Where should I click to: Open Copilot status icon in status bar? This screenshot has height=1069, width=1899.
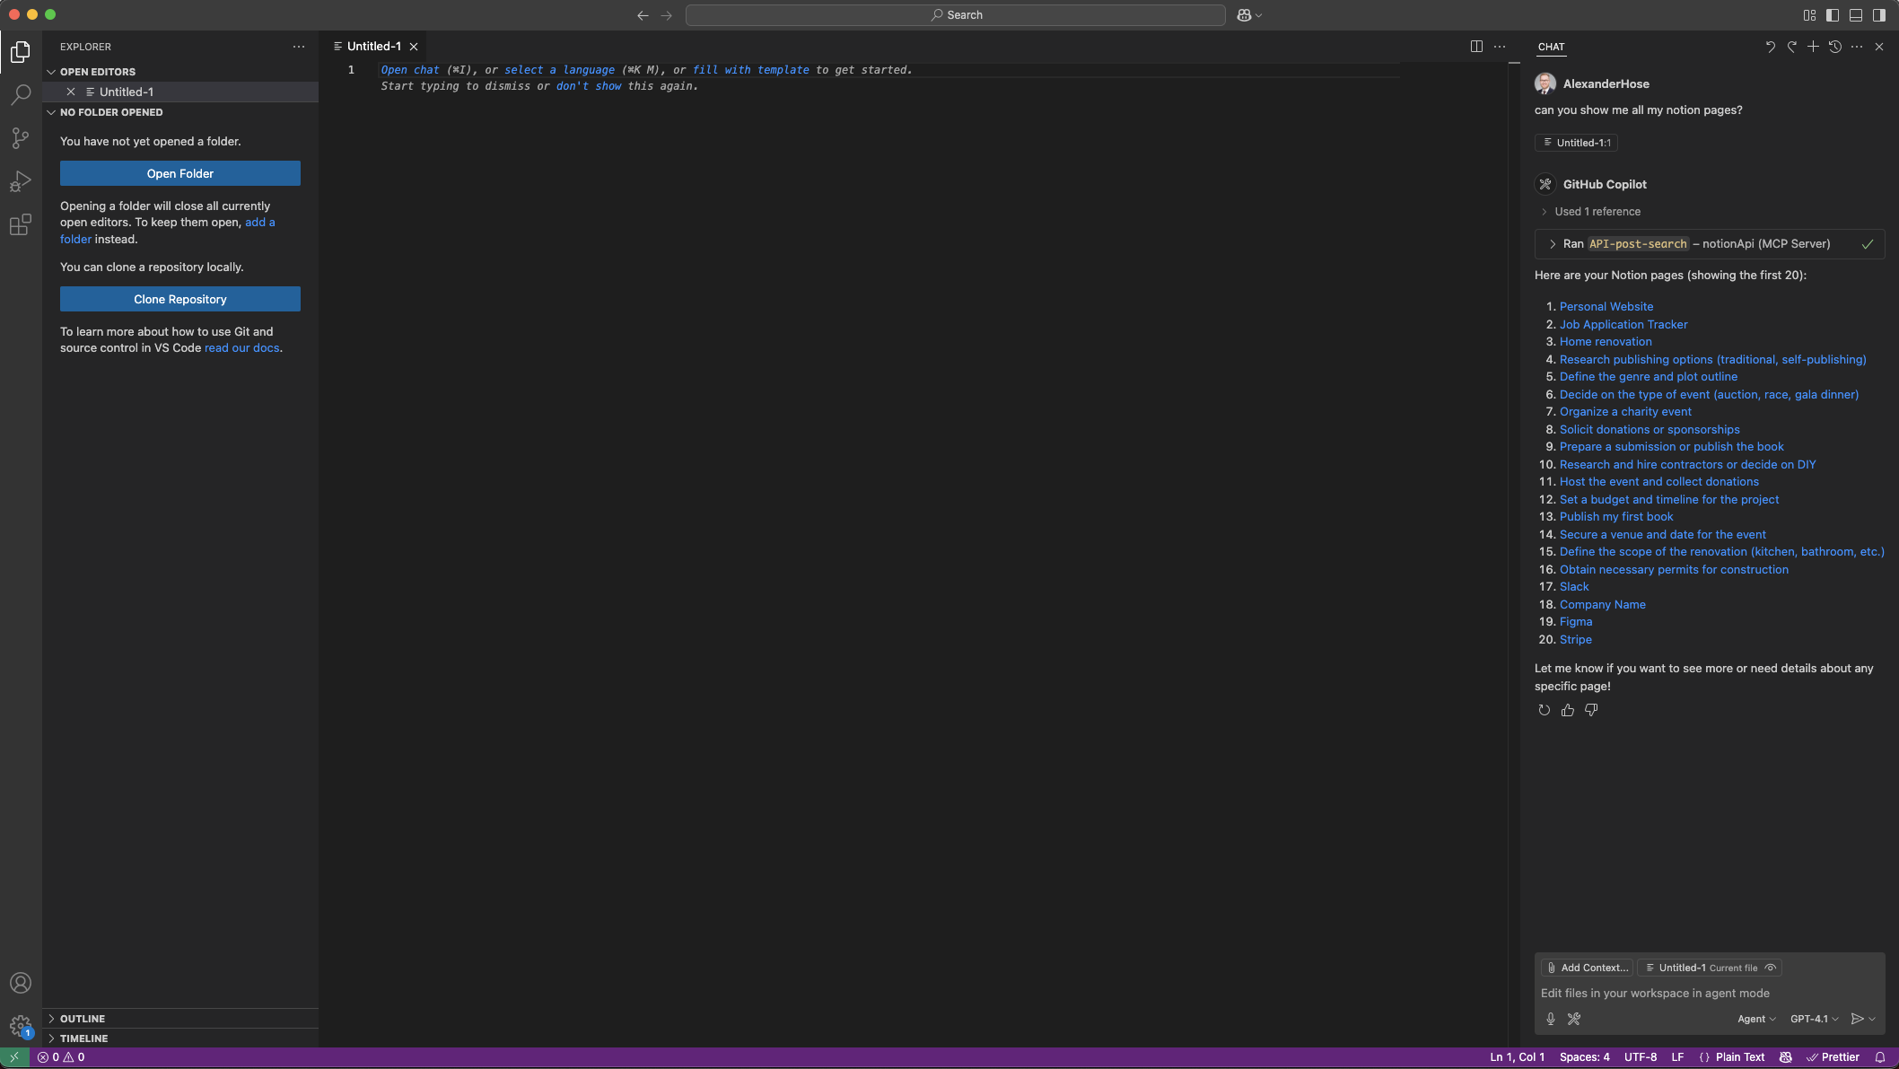pyautogui.click(x=1786, y=1057)
